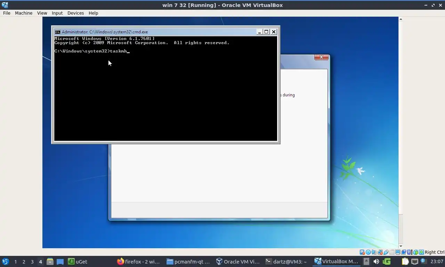Click the notification alert tray icon

click(423, 261)
